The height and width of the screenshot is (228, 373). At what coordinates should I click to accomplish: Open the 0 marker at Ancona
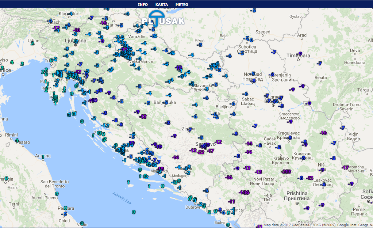pyautogui.click(x=43, y=156)
